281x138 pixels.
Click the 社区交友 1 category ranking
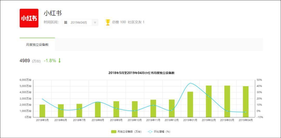pyautogui.click(x=136, y=22)
